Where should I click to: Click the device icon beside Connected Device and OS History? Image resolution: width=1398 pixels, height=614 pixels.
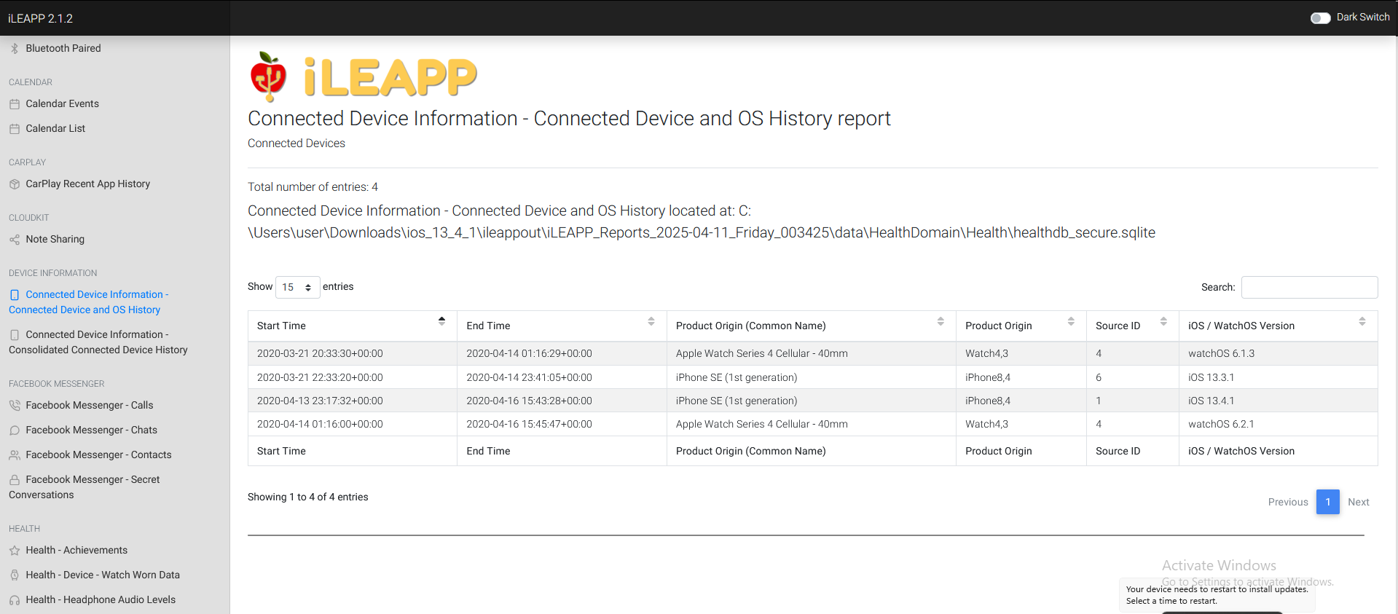15,295
